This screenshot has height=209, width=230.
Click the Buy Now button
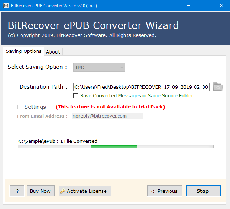pos(41,191)
